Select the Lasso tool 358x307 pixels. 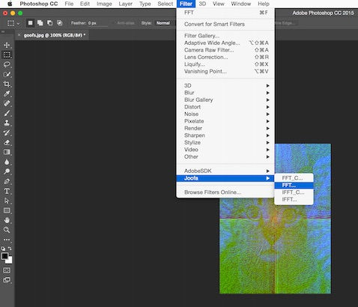pos(7,64)
